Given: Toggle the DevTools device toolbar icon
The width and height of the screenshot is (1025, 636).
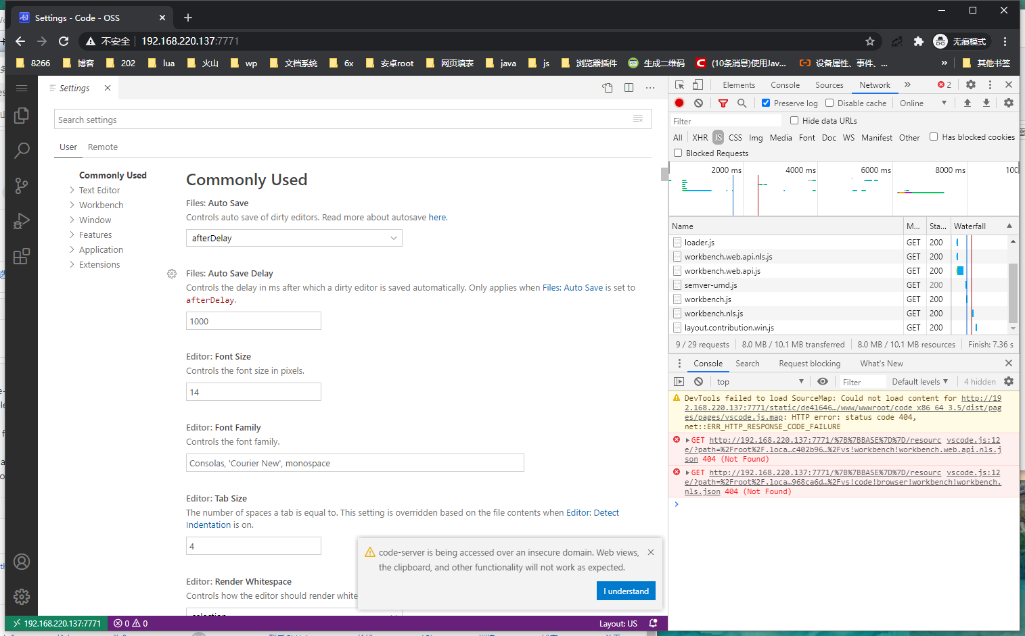Looking at the screenshot, I should click(x=698, y=84).
